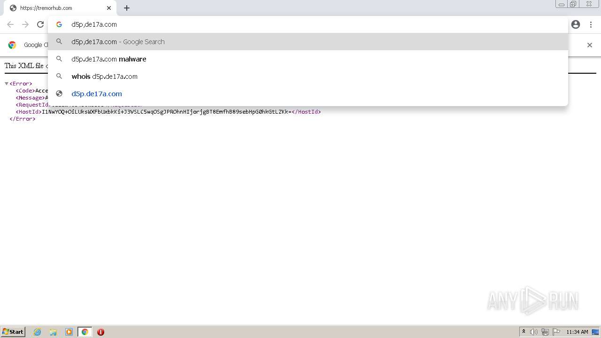
Task: Click the system tray expand chevron
Action: coord(524,332)
